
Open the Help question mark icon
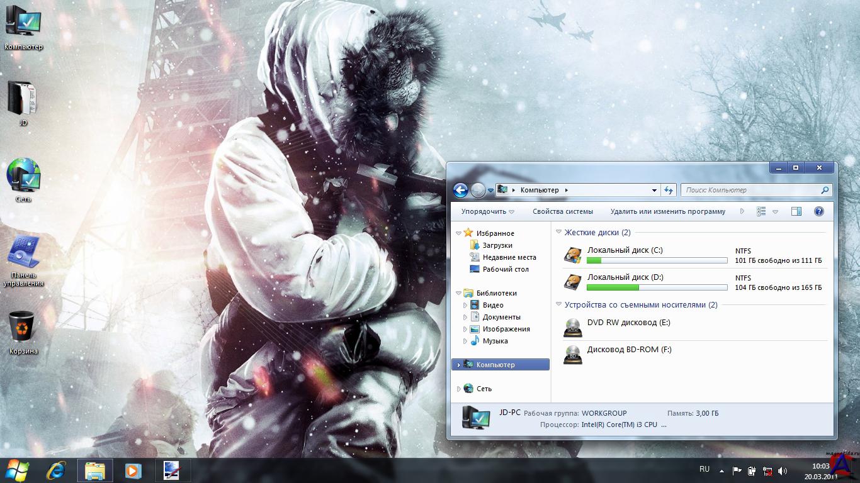tap(818, 212)
